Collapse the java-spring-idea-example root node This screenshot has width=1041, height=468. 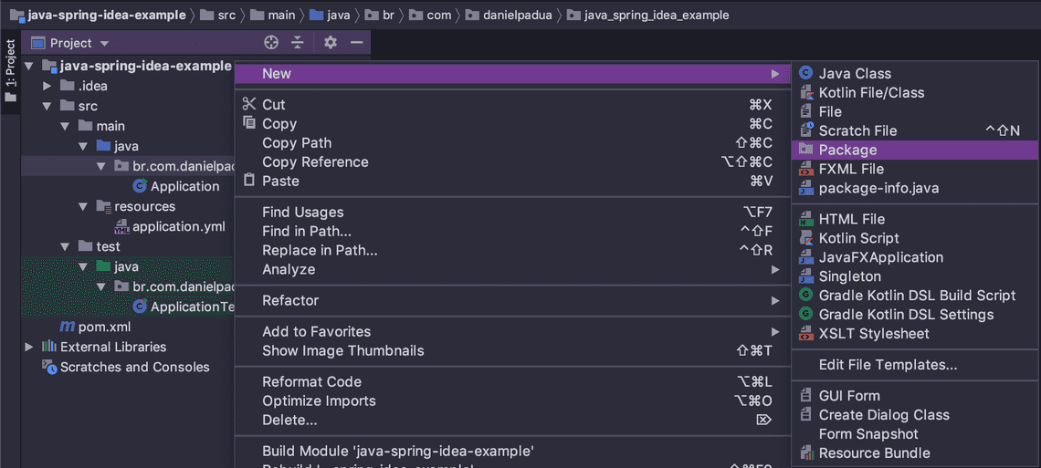click(x=28, y=66)
